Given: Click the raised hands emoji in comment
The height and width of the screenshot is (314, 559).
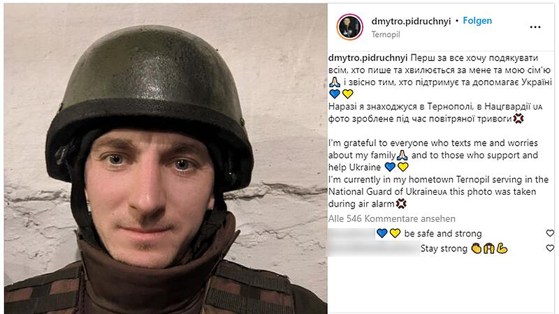Looking at the screenshot, I should tap(488, 248).
